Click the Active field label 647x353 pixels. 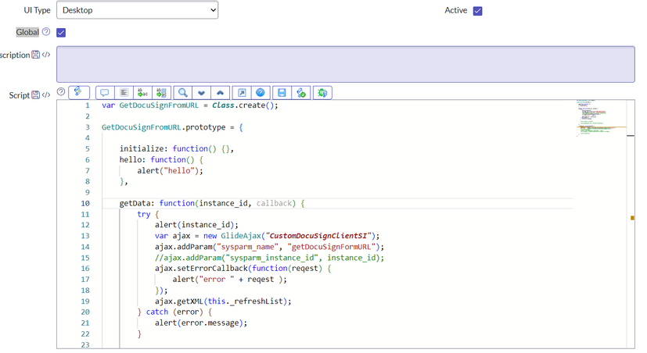coord(456,10)
